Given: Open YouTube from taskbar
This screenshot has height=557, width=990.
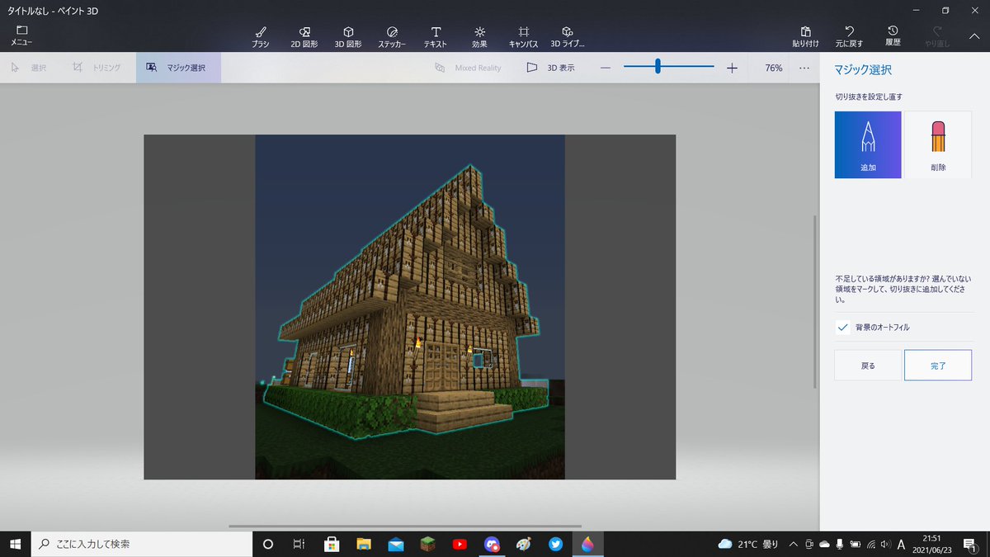Looking at the screenshot, I should 460,544.
